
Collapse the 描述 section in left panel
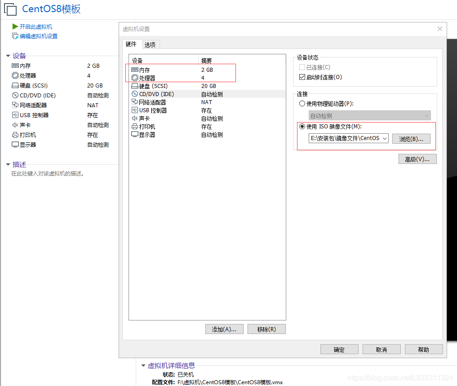(x=8, y=164)
